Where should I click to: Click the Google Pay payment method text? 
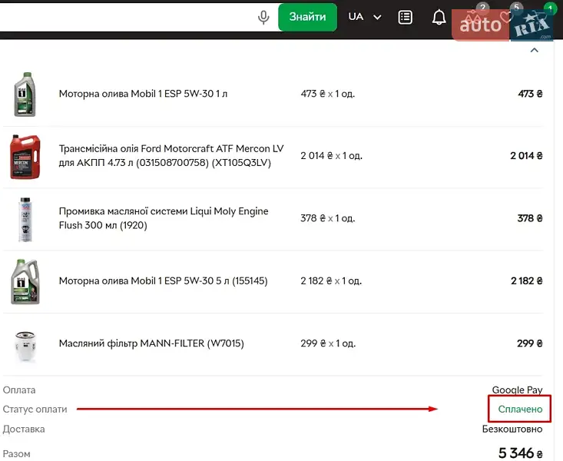point(517,390)
